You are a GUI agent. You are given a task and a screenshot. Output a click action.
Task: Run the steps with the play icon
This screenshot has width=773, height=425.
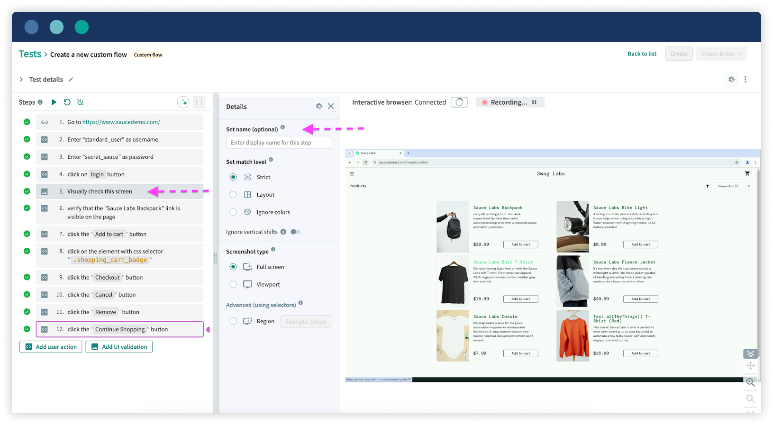tap(54, 102)
